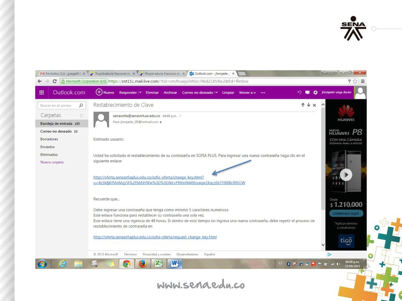Switch to Chrome in the taskbar

click(127, 264)
